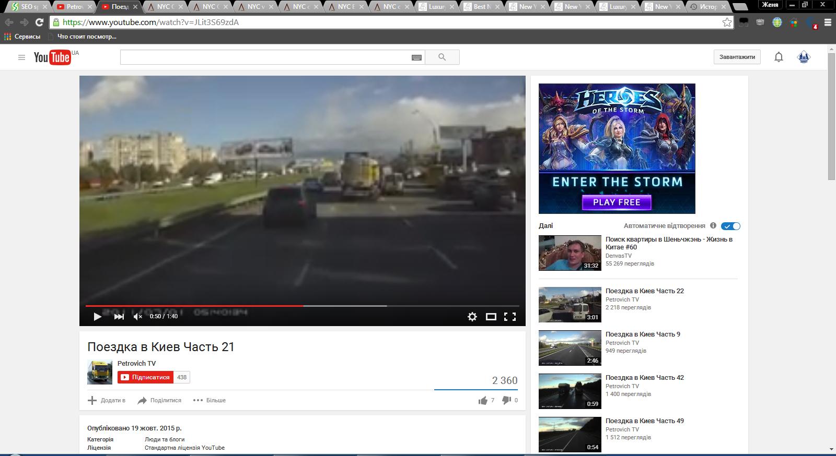Share the video via Поділитися
The image size is (836, 456).
(x=159, y=400)
